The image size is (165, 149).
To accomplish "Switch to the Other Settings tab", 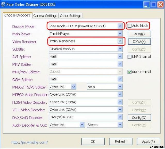I will click(x=70, y=16).
